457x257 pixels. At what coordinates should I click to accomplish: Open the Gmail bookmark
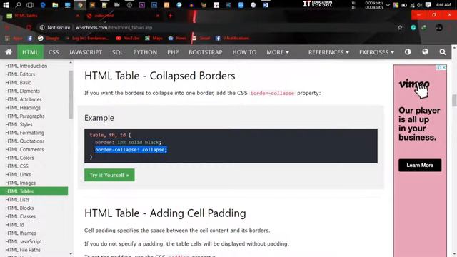click(201, 38)
